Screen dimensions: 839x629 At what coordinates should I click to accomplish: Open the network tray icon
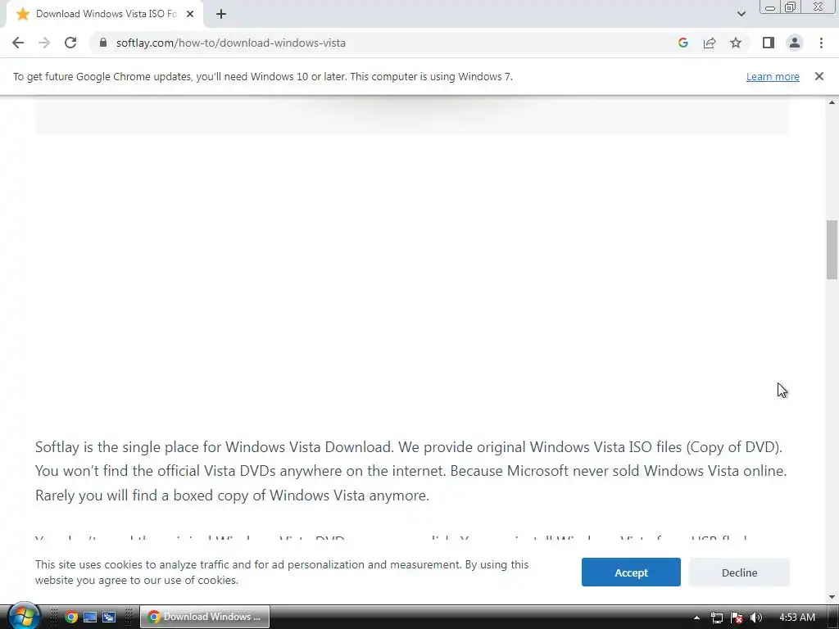point(716,618)
